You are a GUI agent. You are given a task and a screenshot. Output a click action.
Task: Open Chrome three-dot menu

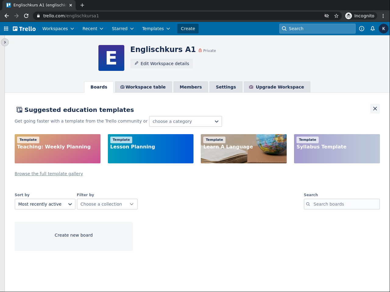pyautogui.click(x=383, y=16)
